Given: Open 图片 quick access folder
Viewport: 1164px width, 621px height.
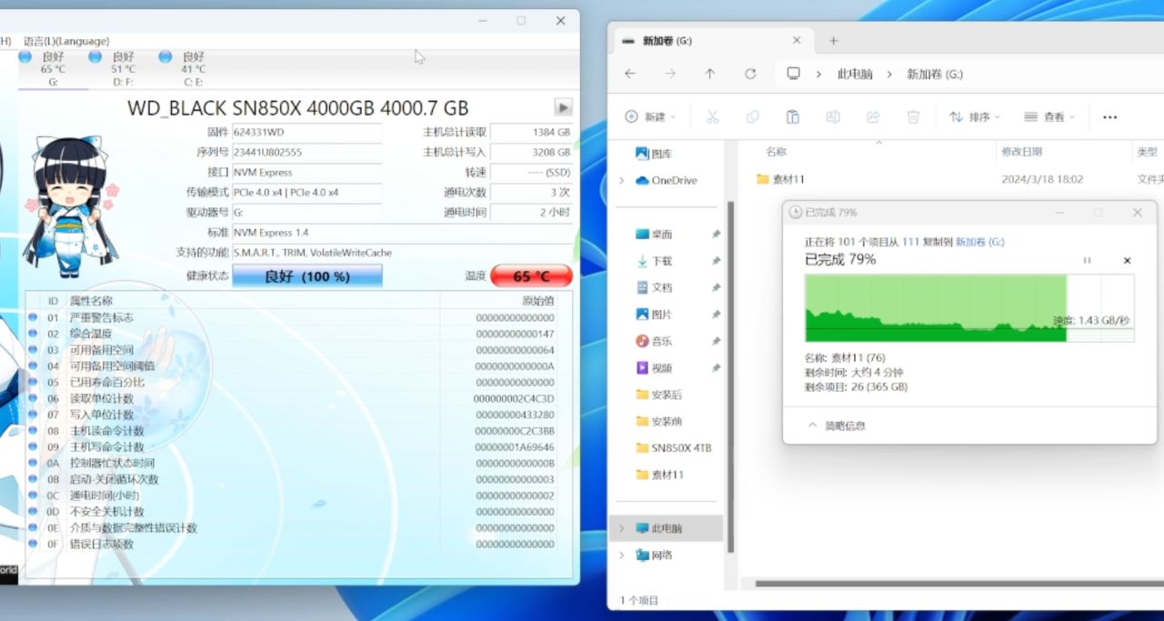Looking at the screenshot, I should tap(654, 315).
